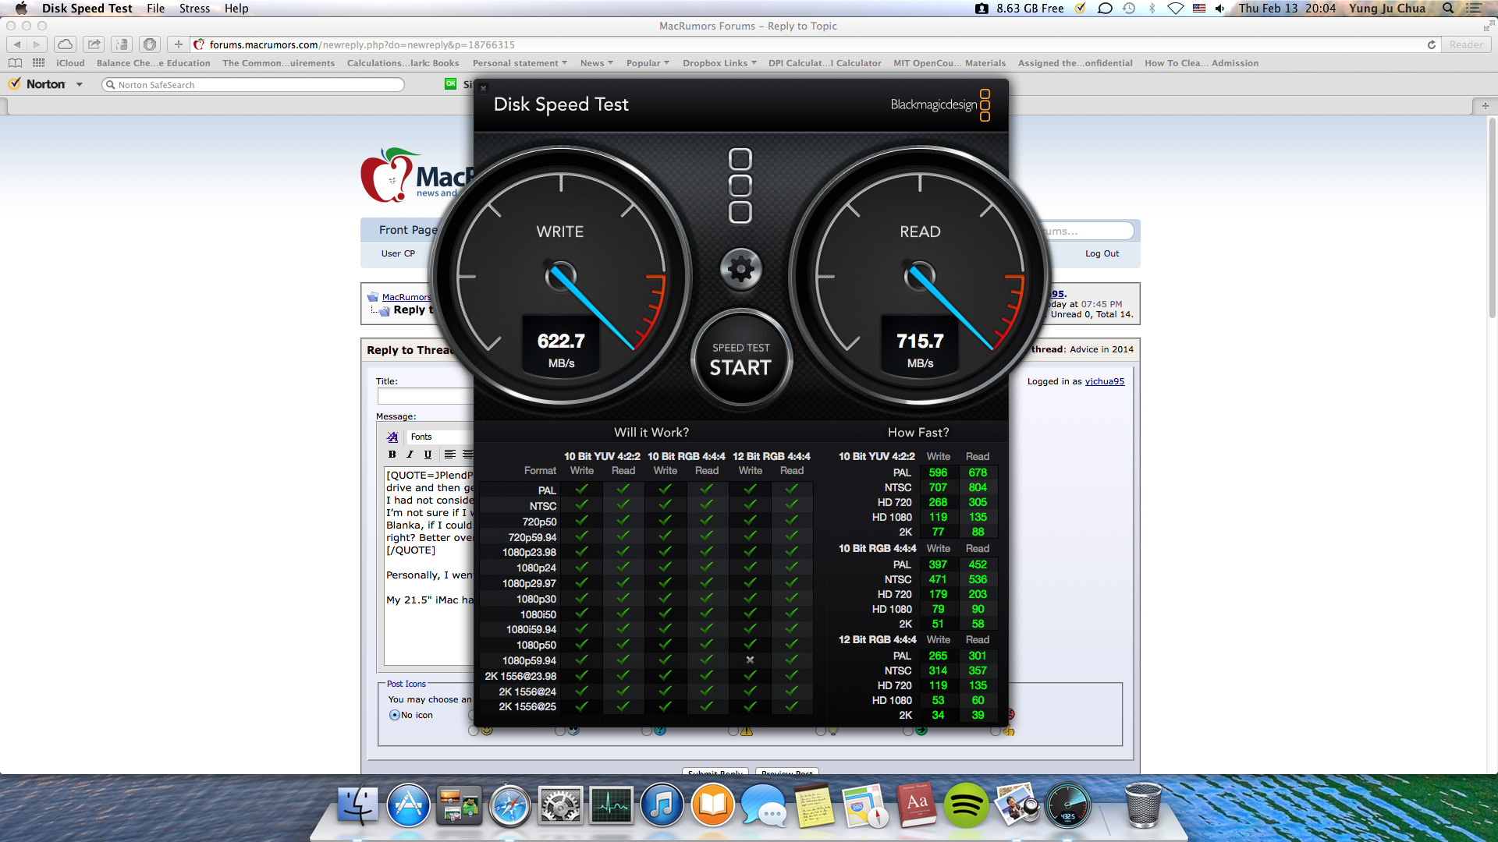Open iCloud Tabs in Safari toolbar

click(x=66, y=44)
